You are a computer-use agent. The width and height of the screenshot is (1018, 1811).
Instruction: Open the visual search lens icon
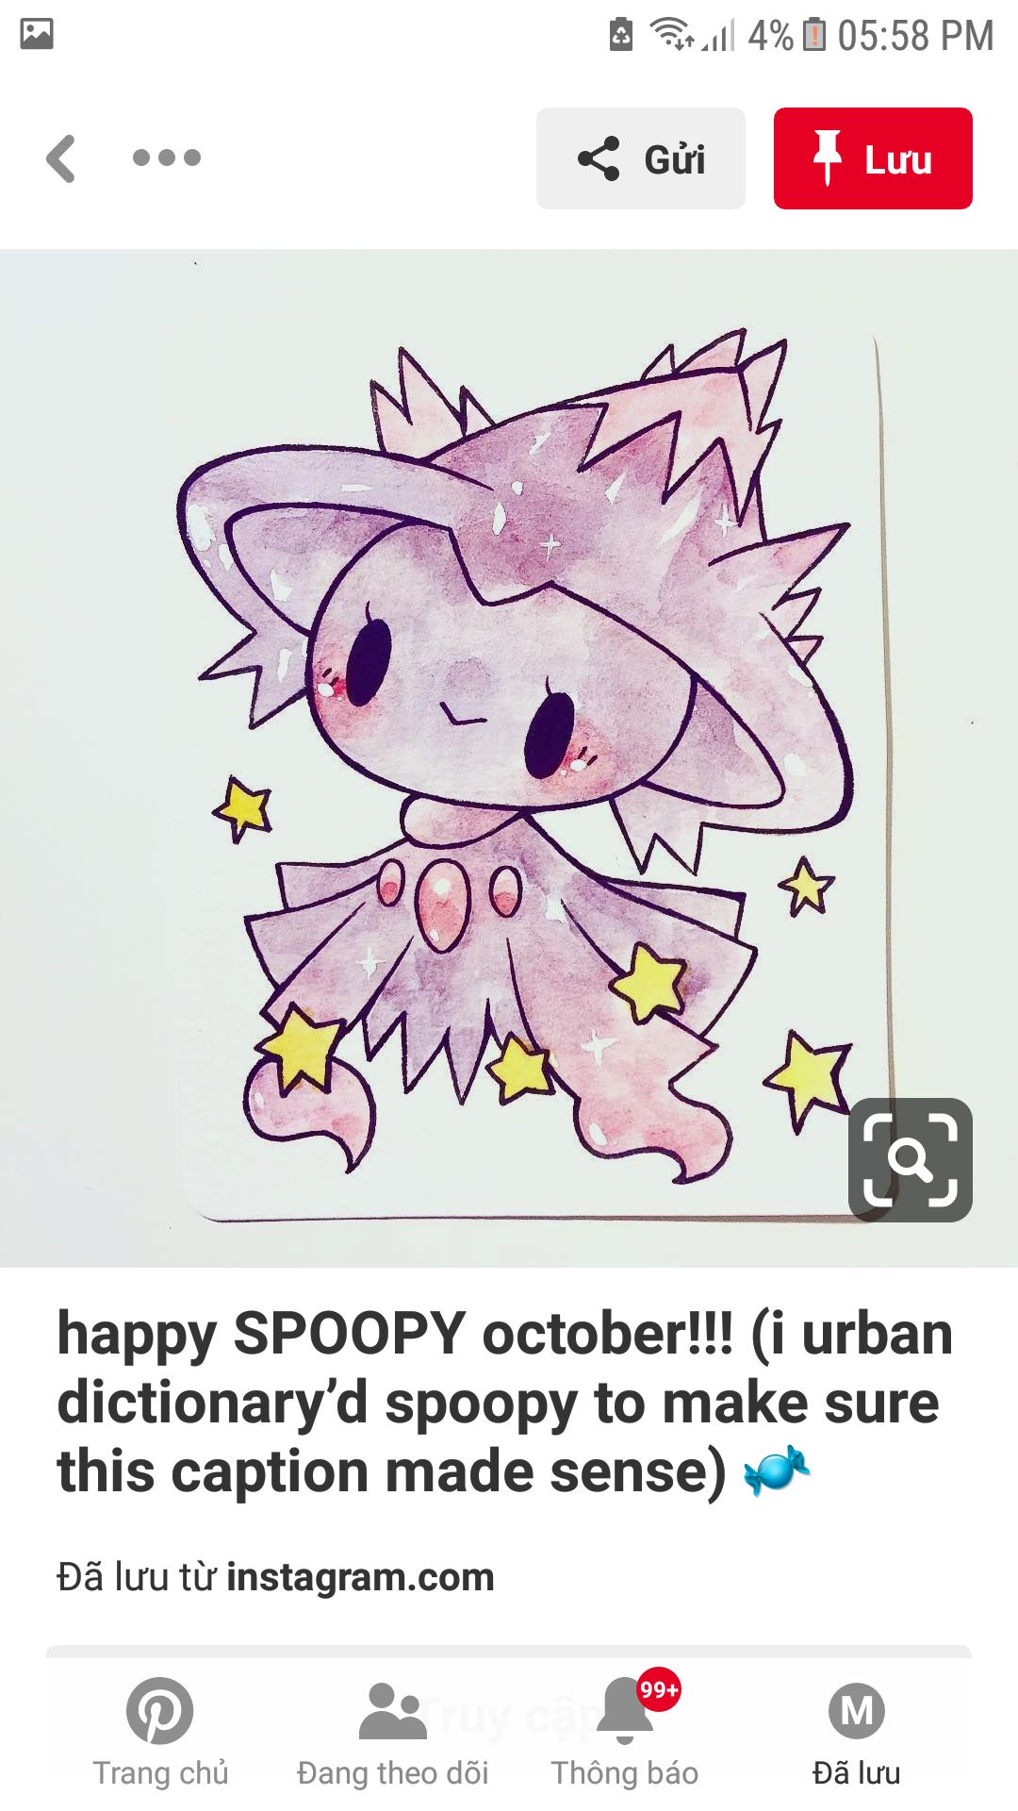tap(910, 1159)
